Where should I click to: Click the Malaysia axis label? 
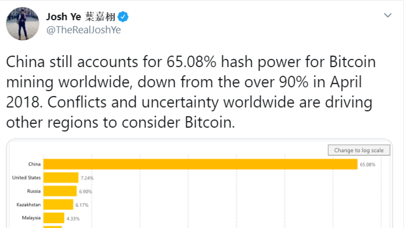31,218
